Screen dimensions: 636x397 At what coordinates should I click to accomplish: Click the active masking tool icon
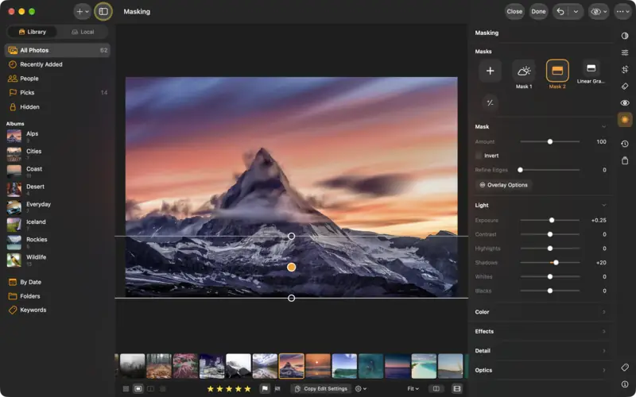point(625,120)
